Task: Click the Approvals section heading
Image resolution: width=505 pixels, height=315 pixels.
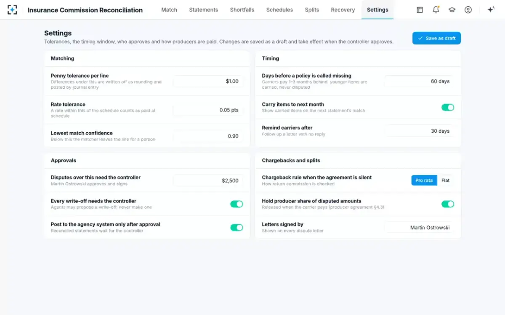Action: 64,160
